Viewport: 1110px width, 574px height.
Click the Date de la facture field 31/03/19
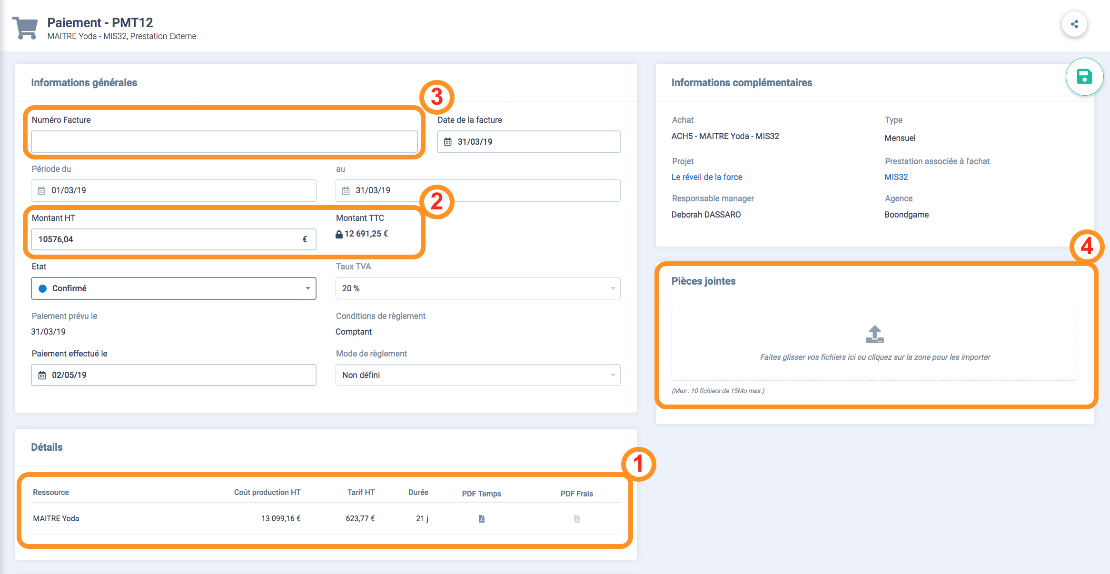(529, 142)
